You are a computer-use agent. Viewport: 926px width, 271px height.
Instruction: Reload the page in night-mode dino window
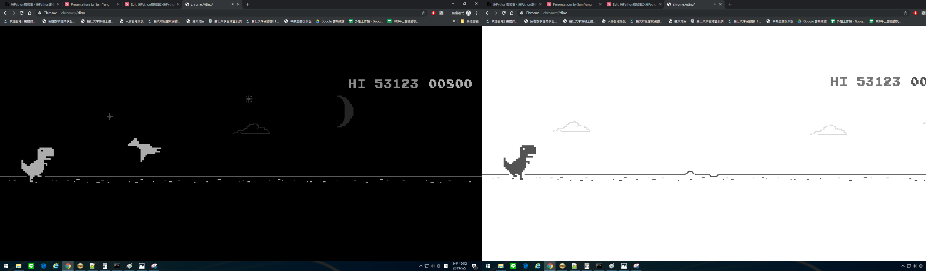pyautogui.click(x=21, y=13)
